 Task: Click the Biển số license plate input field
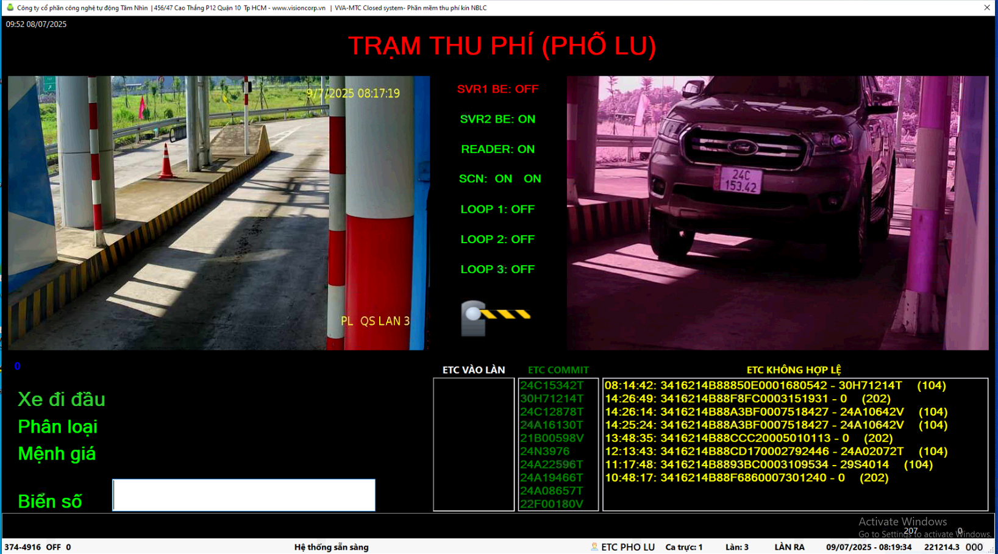click(x=244, y=495)
